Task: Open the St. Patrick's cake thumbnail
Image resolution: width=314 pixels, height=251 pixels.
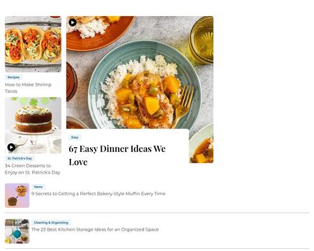Action: click(x=33, y=125)
